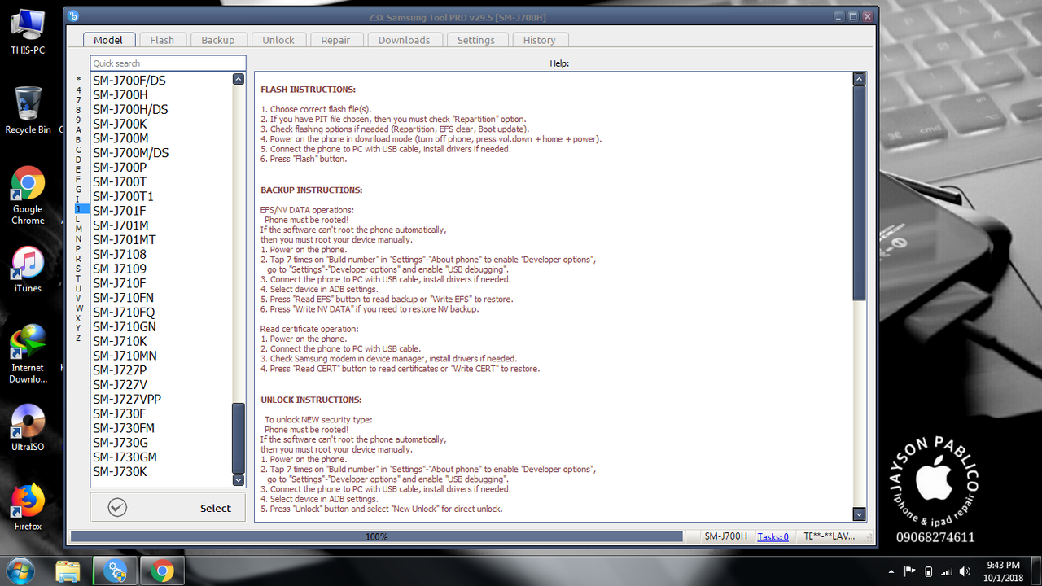View the History tab
1042x586 pixels.
[x=540, y=40]
